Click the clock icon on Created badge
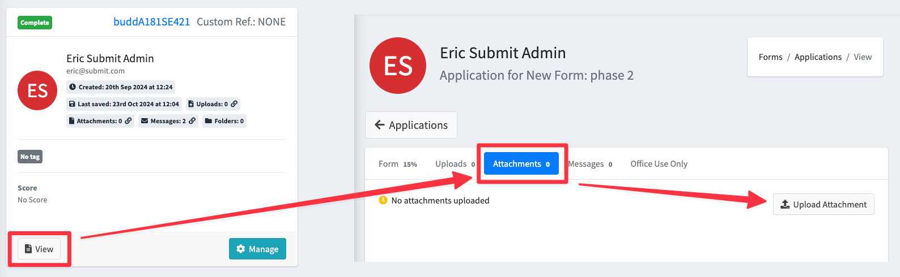Screen dimensions: 900x277 point(73,87)
